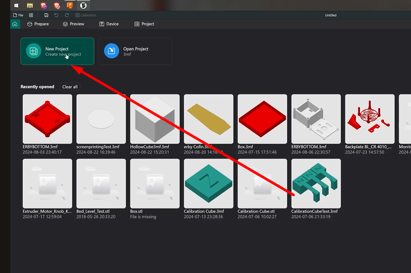This screenshot has width=411, height=273.
Task: Open the Fusion 360 taskbar icon
Action: (70, 5)
